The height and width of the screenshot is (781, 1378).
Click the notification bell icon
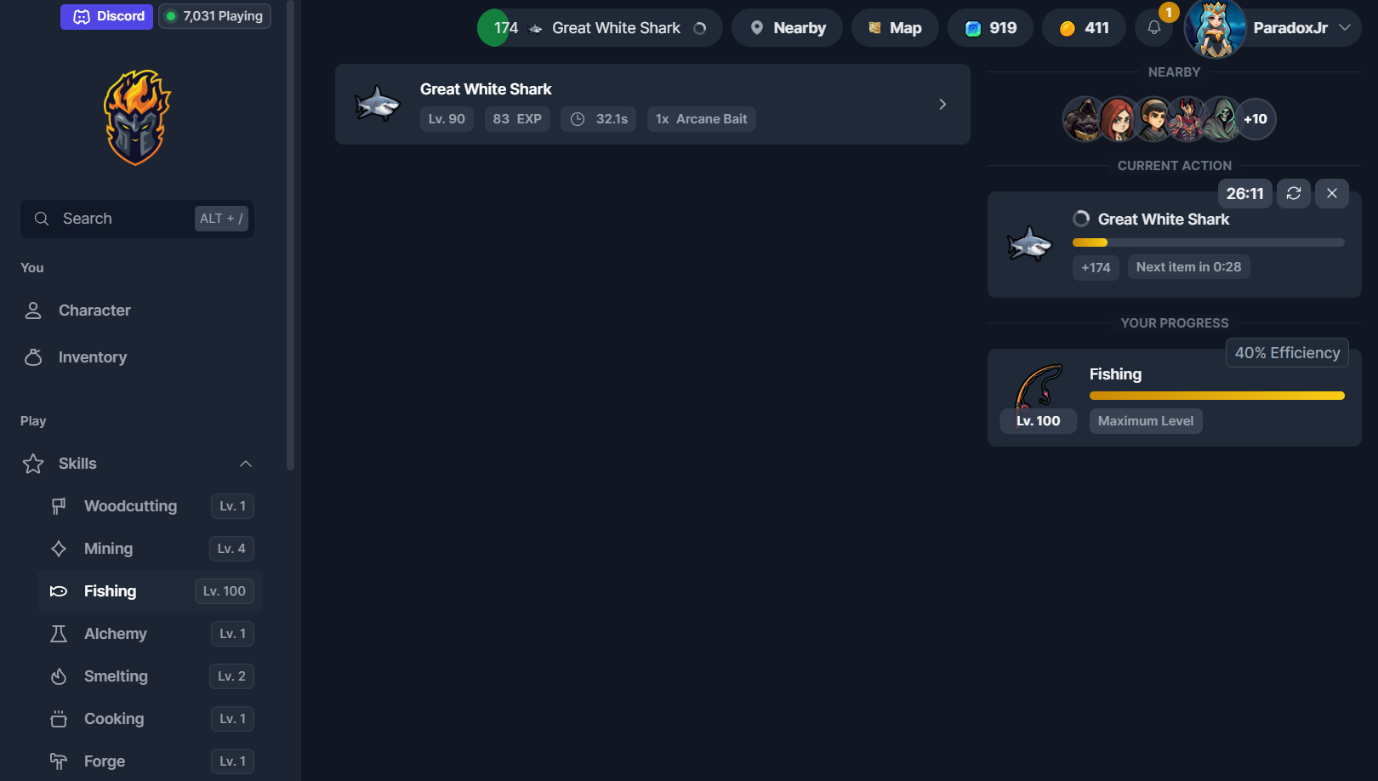coord(1153,28)
